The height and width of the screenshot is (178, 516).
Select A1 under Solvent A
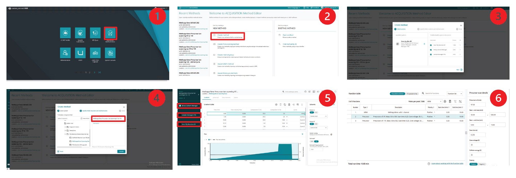pyautogui.click(x=312, y=113)
